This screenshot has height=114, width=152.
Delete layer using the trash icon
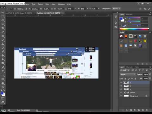(x=147, y=110)
